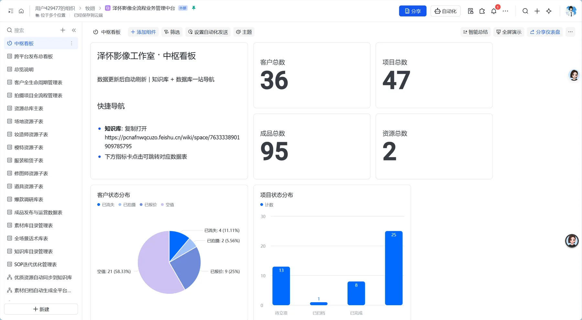Click 分享仪表盘
Screen dimensions: 582x320
545,32
